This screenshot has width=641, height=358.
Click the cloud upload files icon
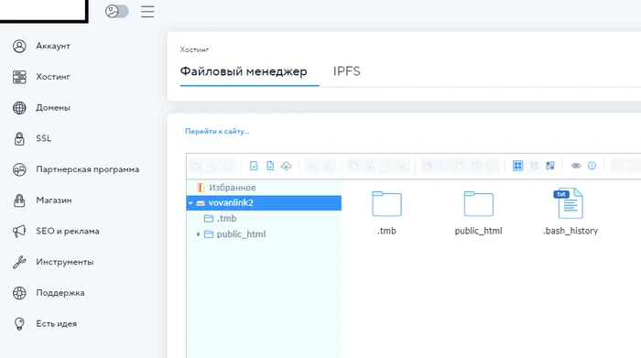pos(286,166)
